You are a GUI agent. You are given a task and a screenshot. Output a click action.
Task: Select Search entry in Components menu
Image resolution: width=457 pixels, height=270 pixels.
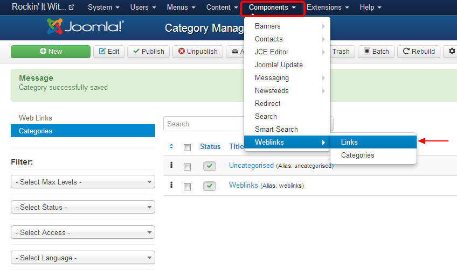tap(287, 116)
